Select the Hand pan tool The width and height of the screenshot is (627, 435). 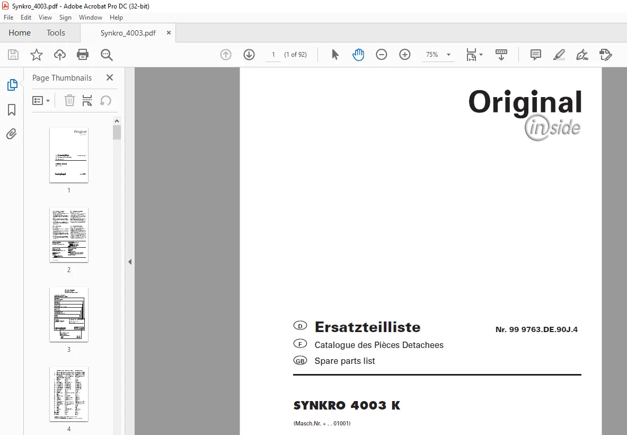click(x=358, y=55)
